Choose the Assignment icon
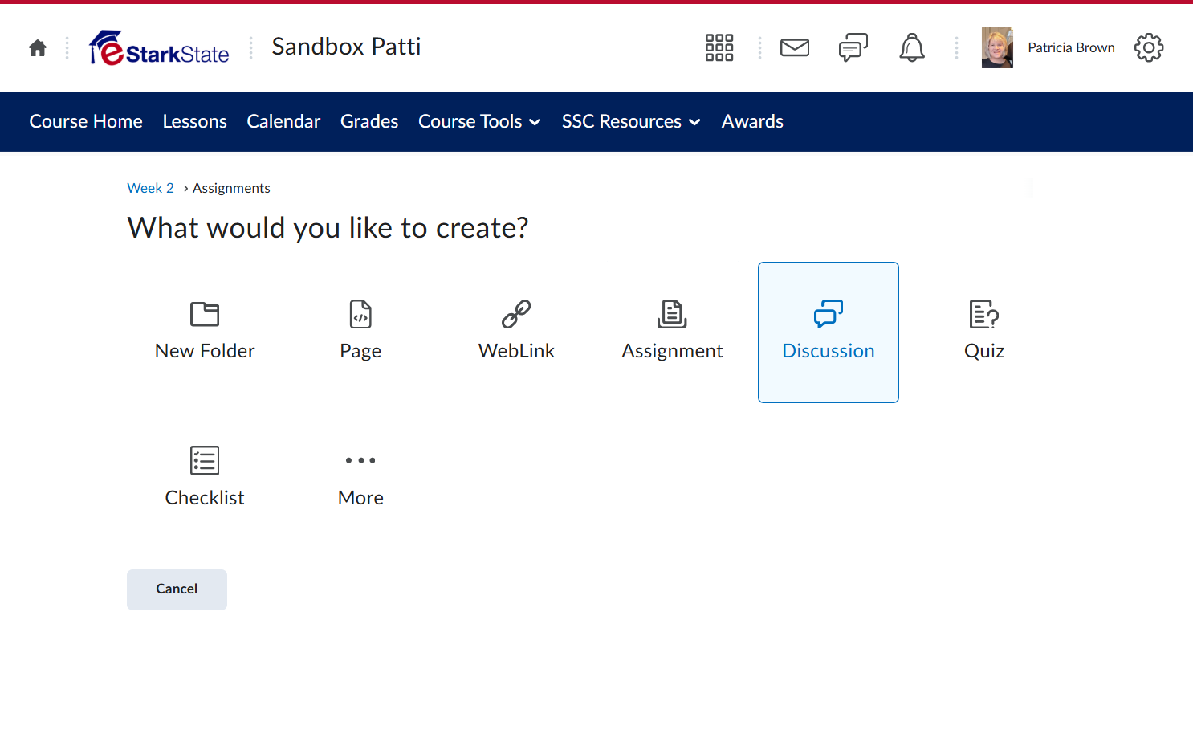Image resolution: width=1193 pixels, height=730 pixels. pos(672,314)
